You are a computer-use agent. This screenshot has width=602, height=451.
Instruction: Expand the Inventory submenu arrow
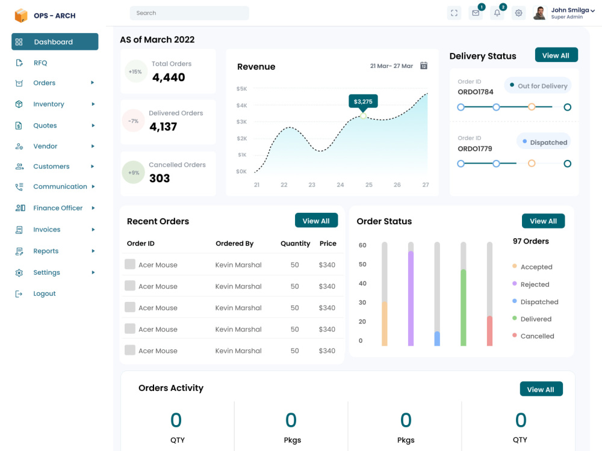tap(93, 104)
